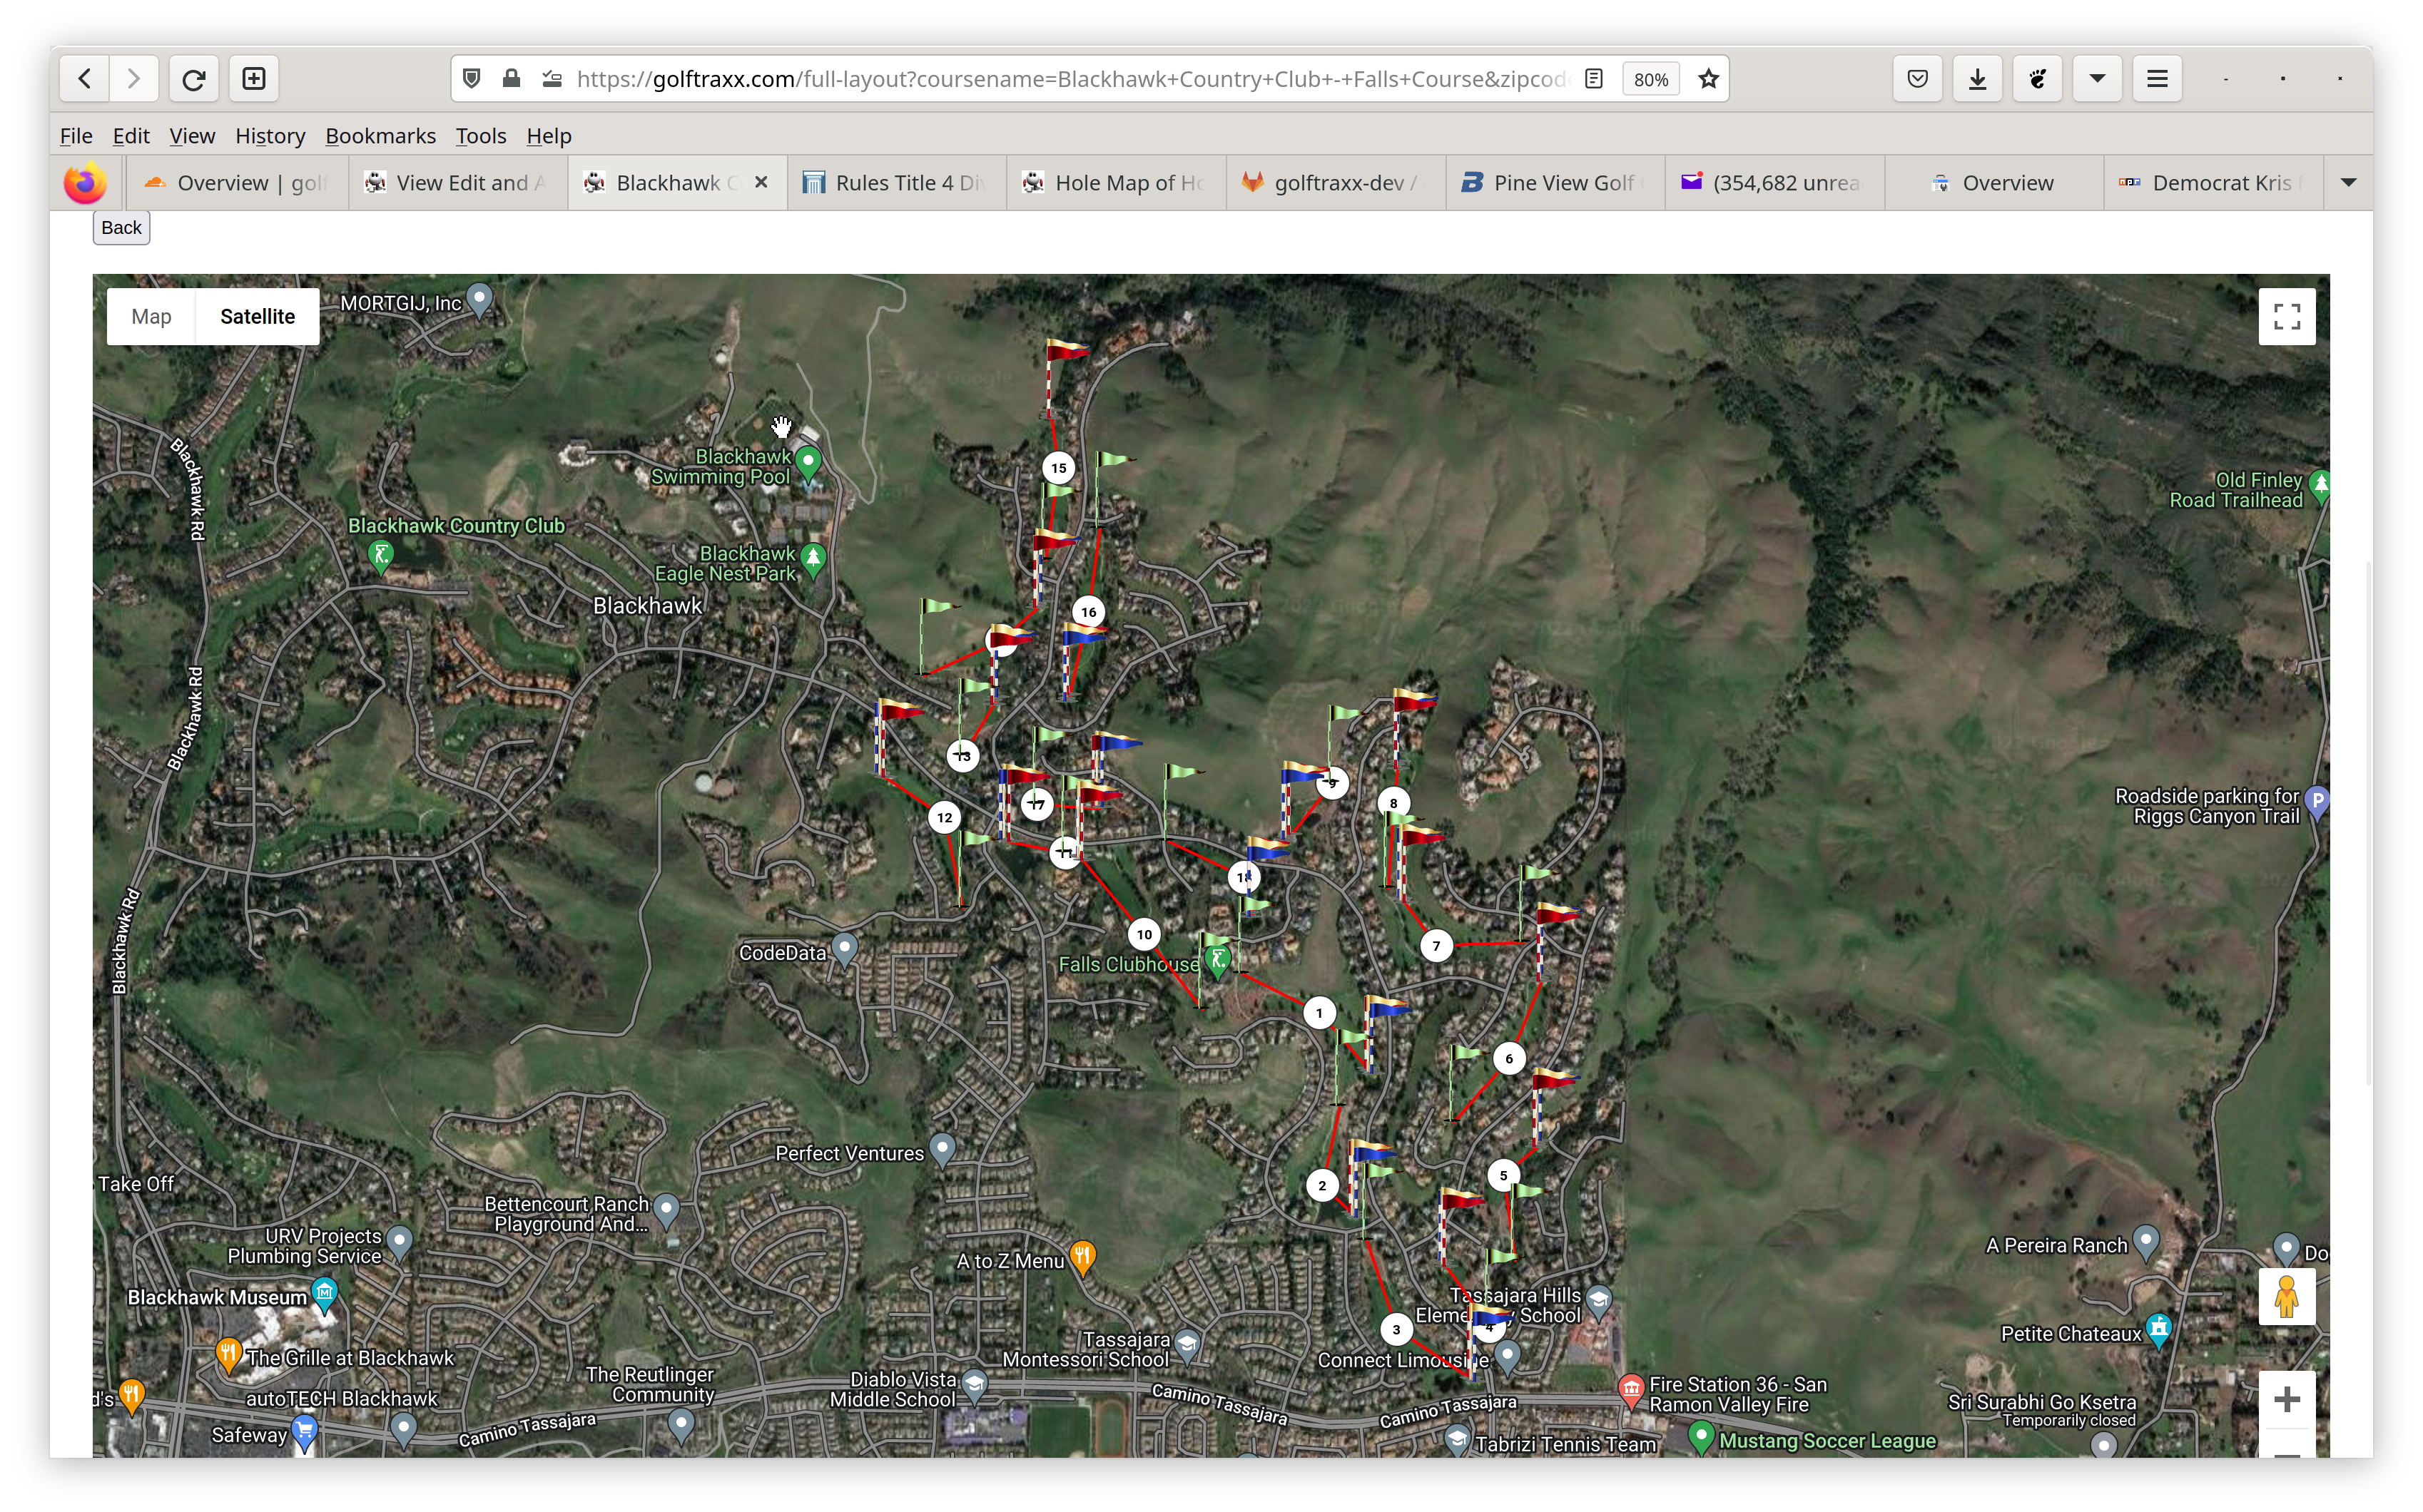Screen dimensions: 2423x1512
Task: Open the list all tabs dropdown arrow
Action: 2348,183
